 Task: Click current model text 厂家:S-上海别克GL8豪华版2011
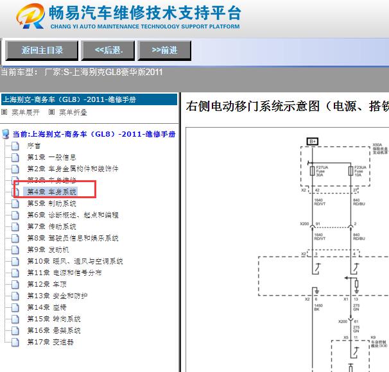(104, 72)
